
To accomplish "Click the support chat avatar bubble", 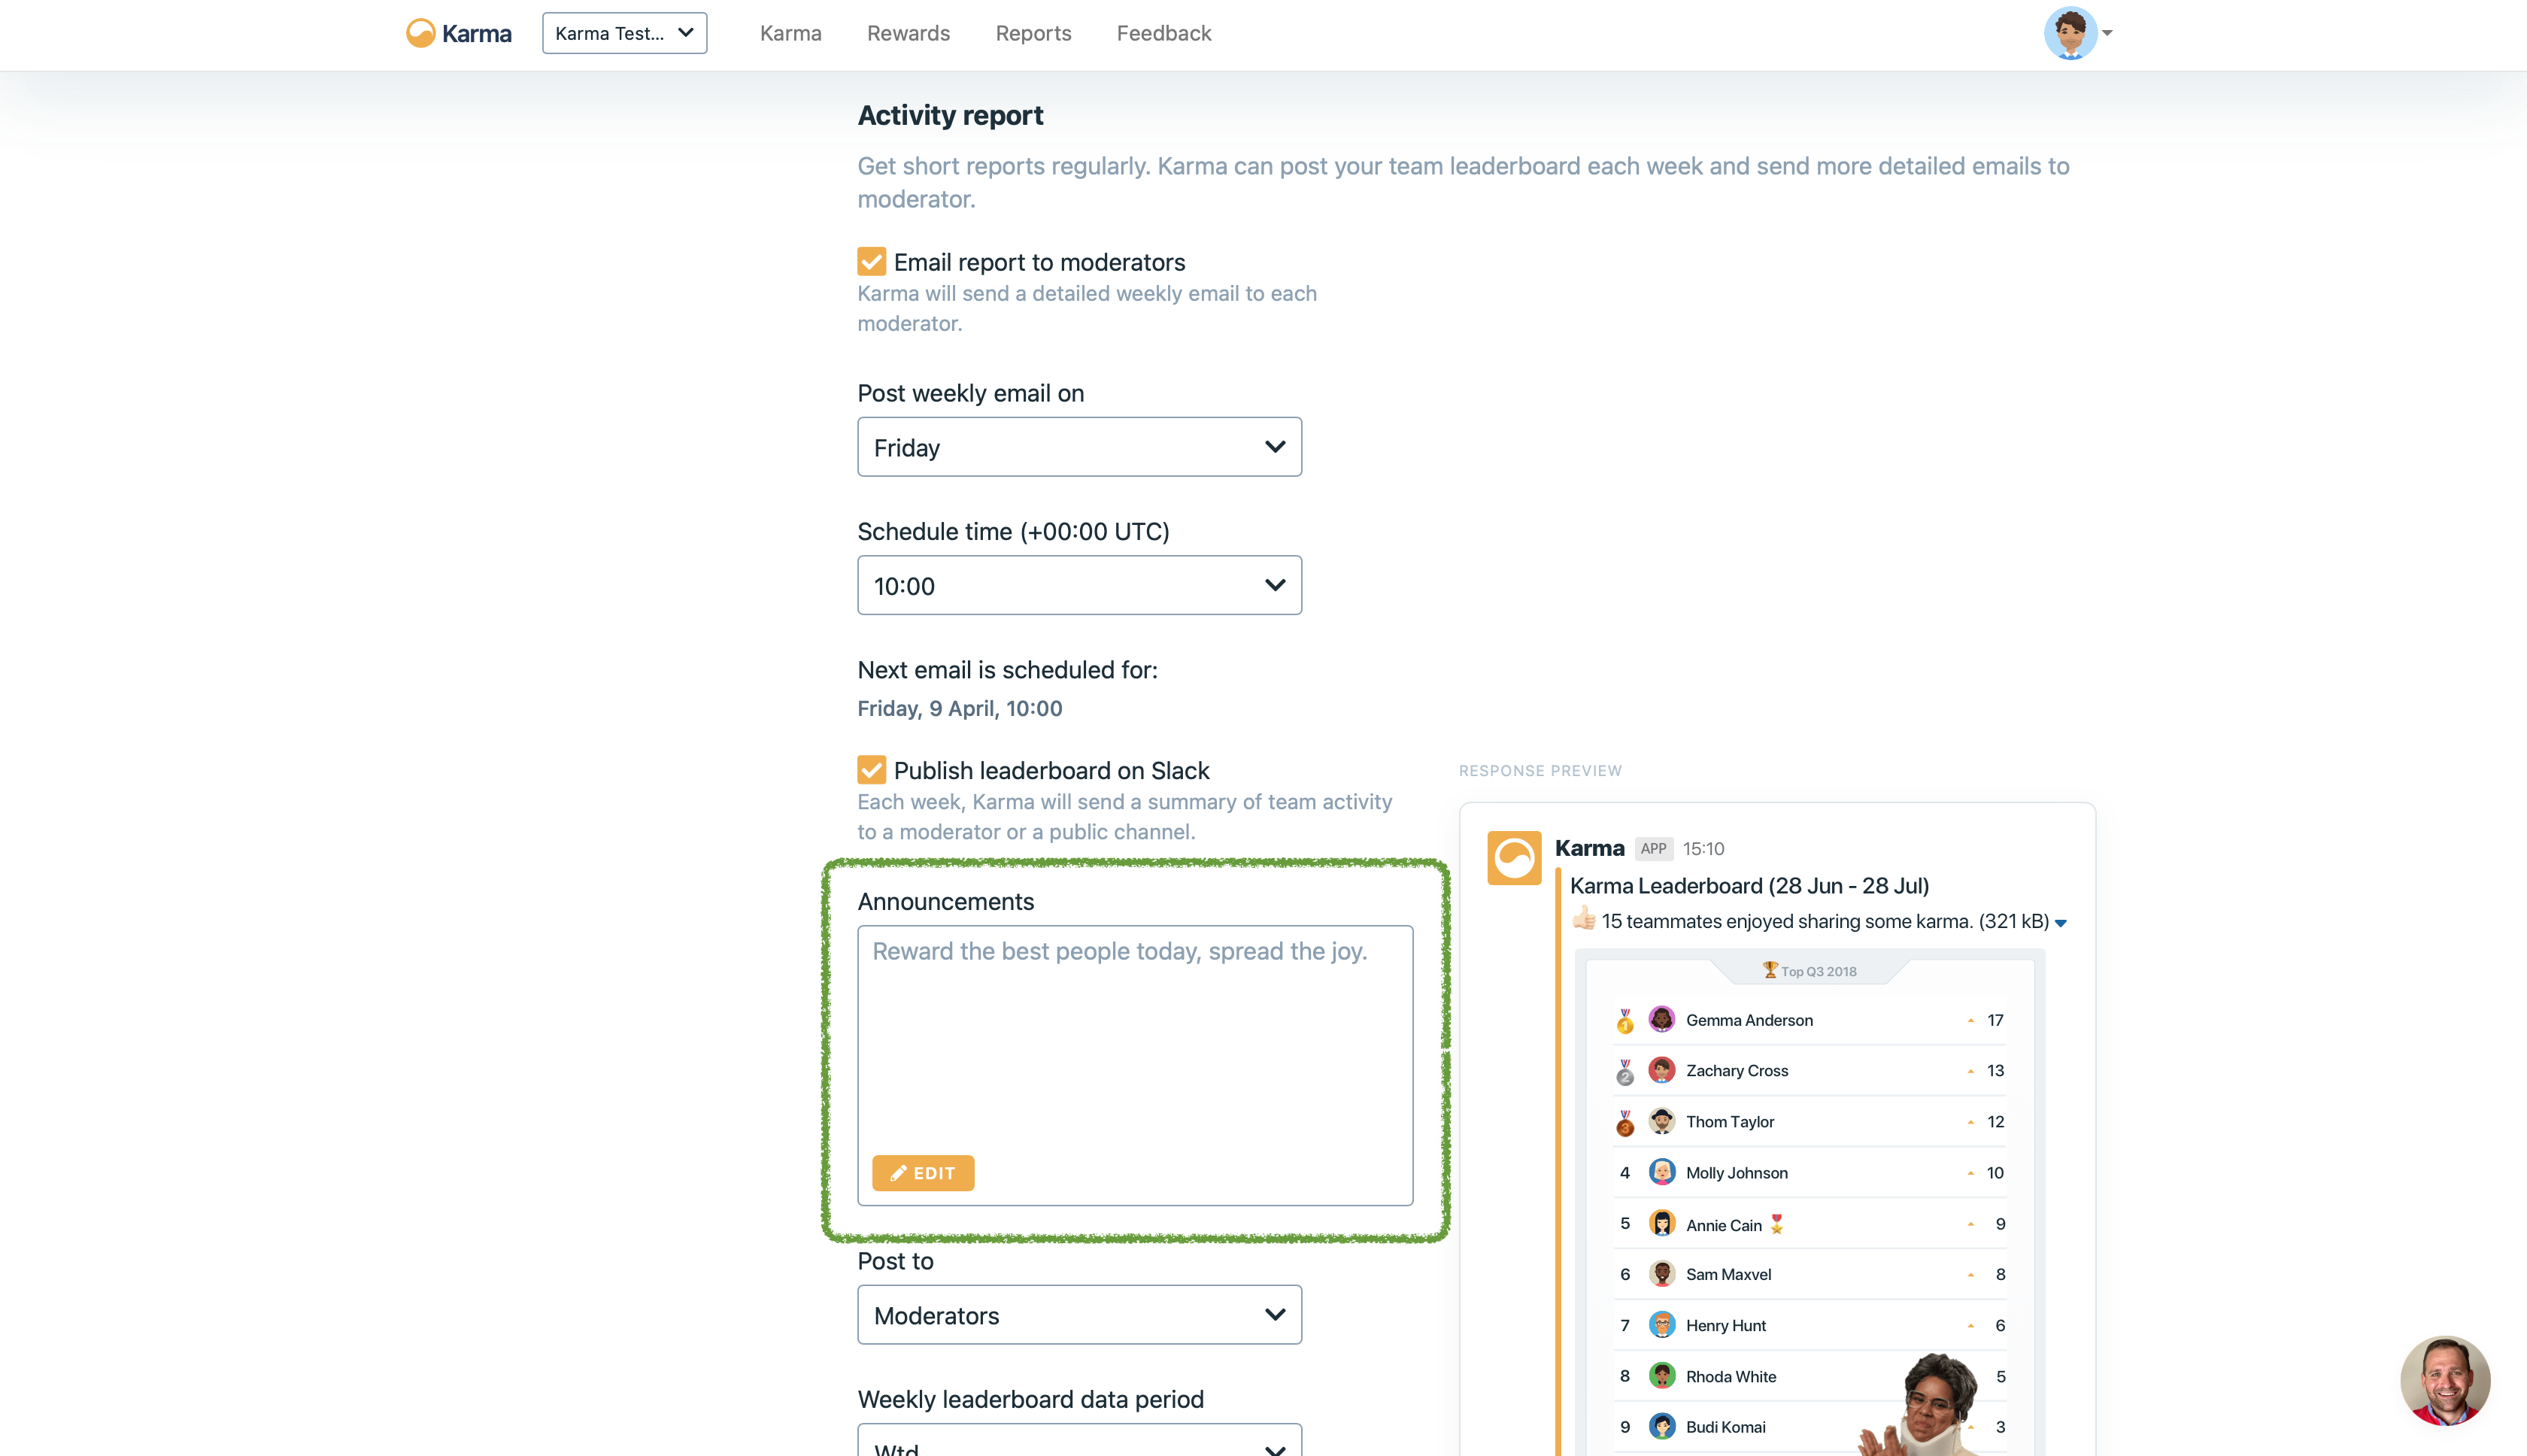I will 2444,1380.
